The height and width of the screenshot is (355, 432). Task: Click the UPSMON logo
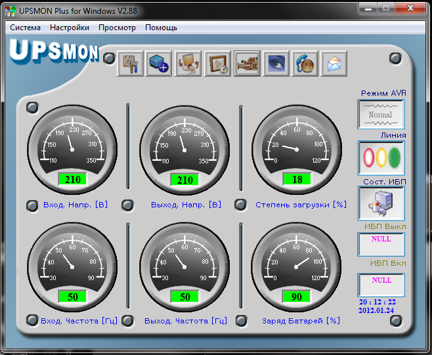(54, 51)
